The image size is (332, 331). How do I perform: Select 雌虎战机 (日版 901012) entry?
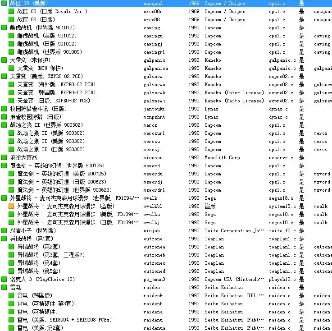click(47, 44)
